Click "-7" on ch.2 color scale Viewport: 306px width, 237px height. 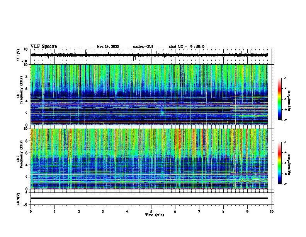pos(285,184)
